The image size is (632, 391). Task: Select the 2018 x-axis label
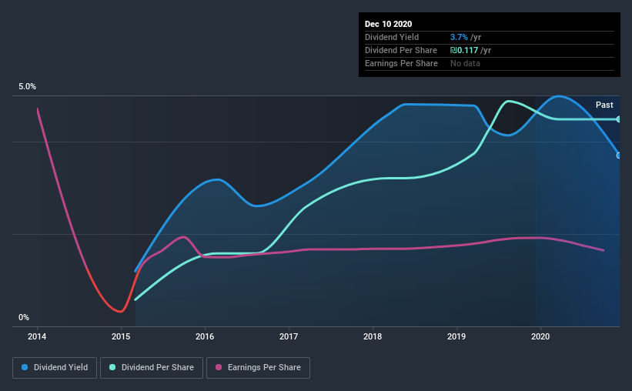pos(373,336)
